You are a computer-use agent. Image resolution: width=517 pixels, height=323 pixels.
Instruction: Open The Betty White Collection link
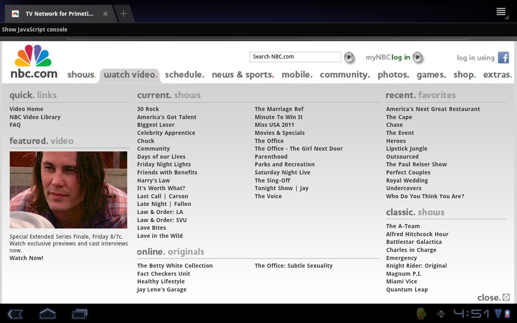point(175,266)
